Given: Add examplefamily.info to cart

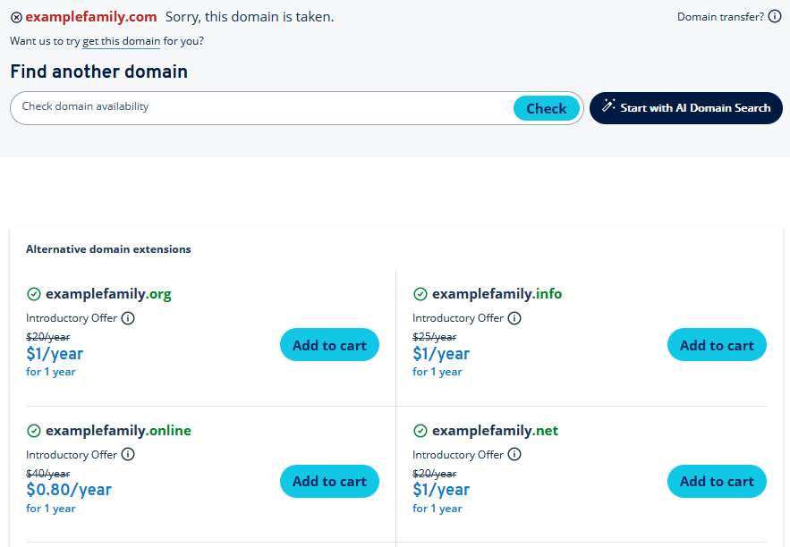Looking at the screenshot, I should tap(717, 345).
